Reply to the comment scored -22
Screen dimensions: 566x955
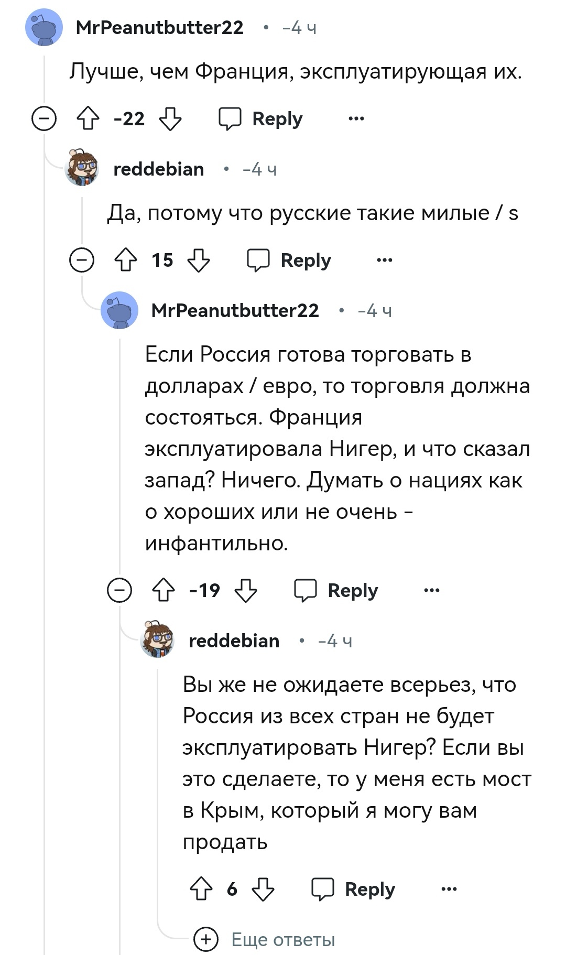[261, 119]
